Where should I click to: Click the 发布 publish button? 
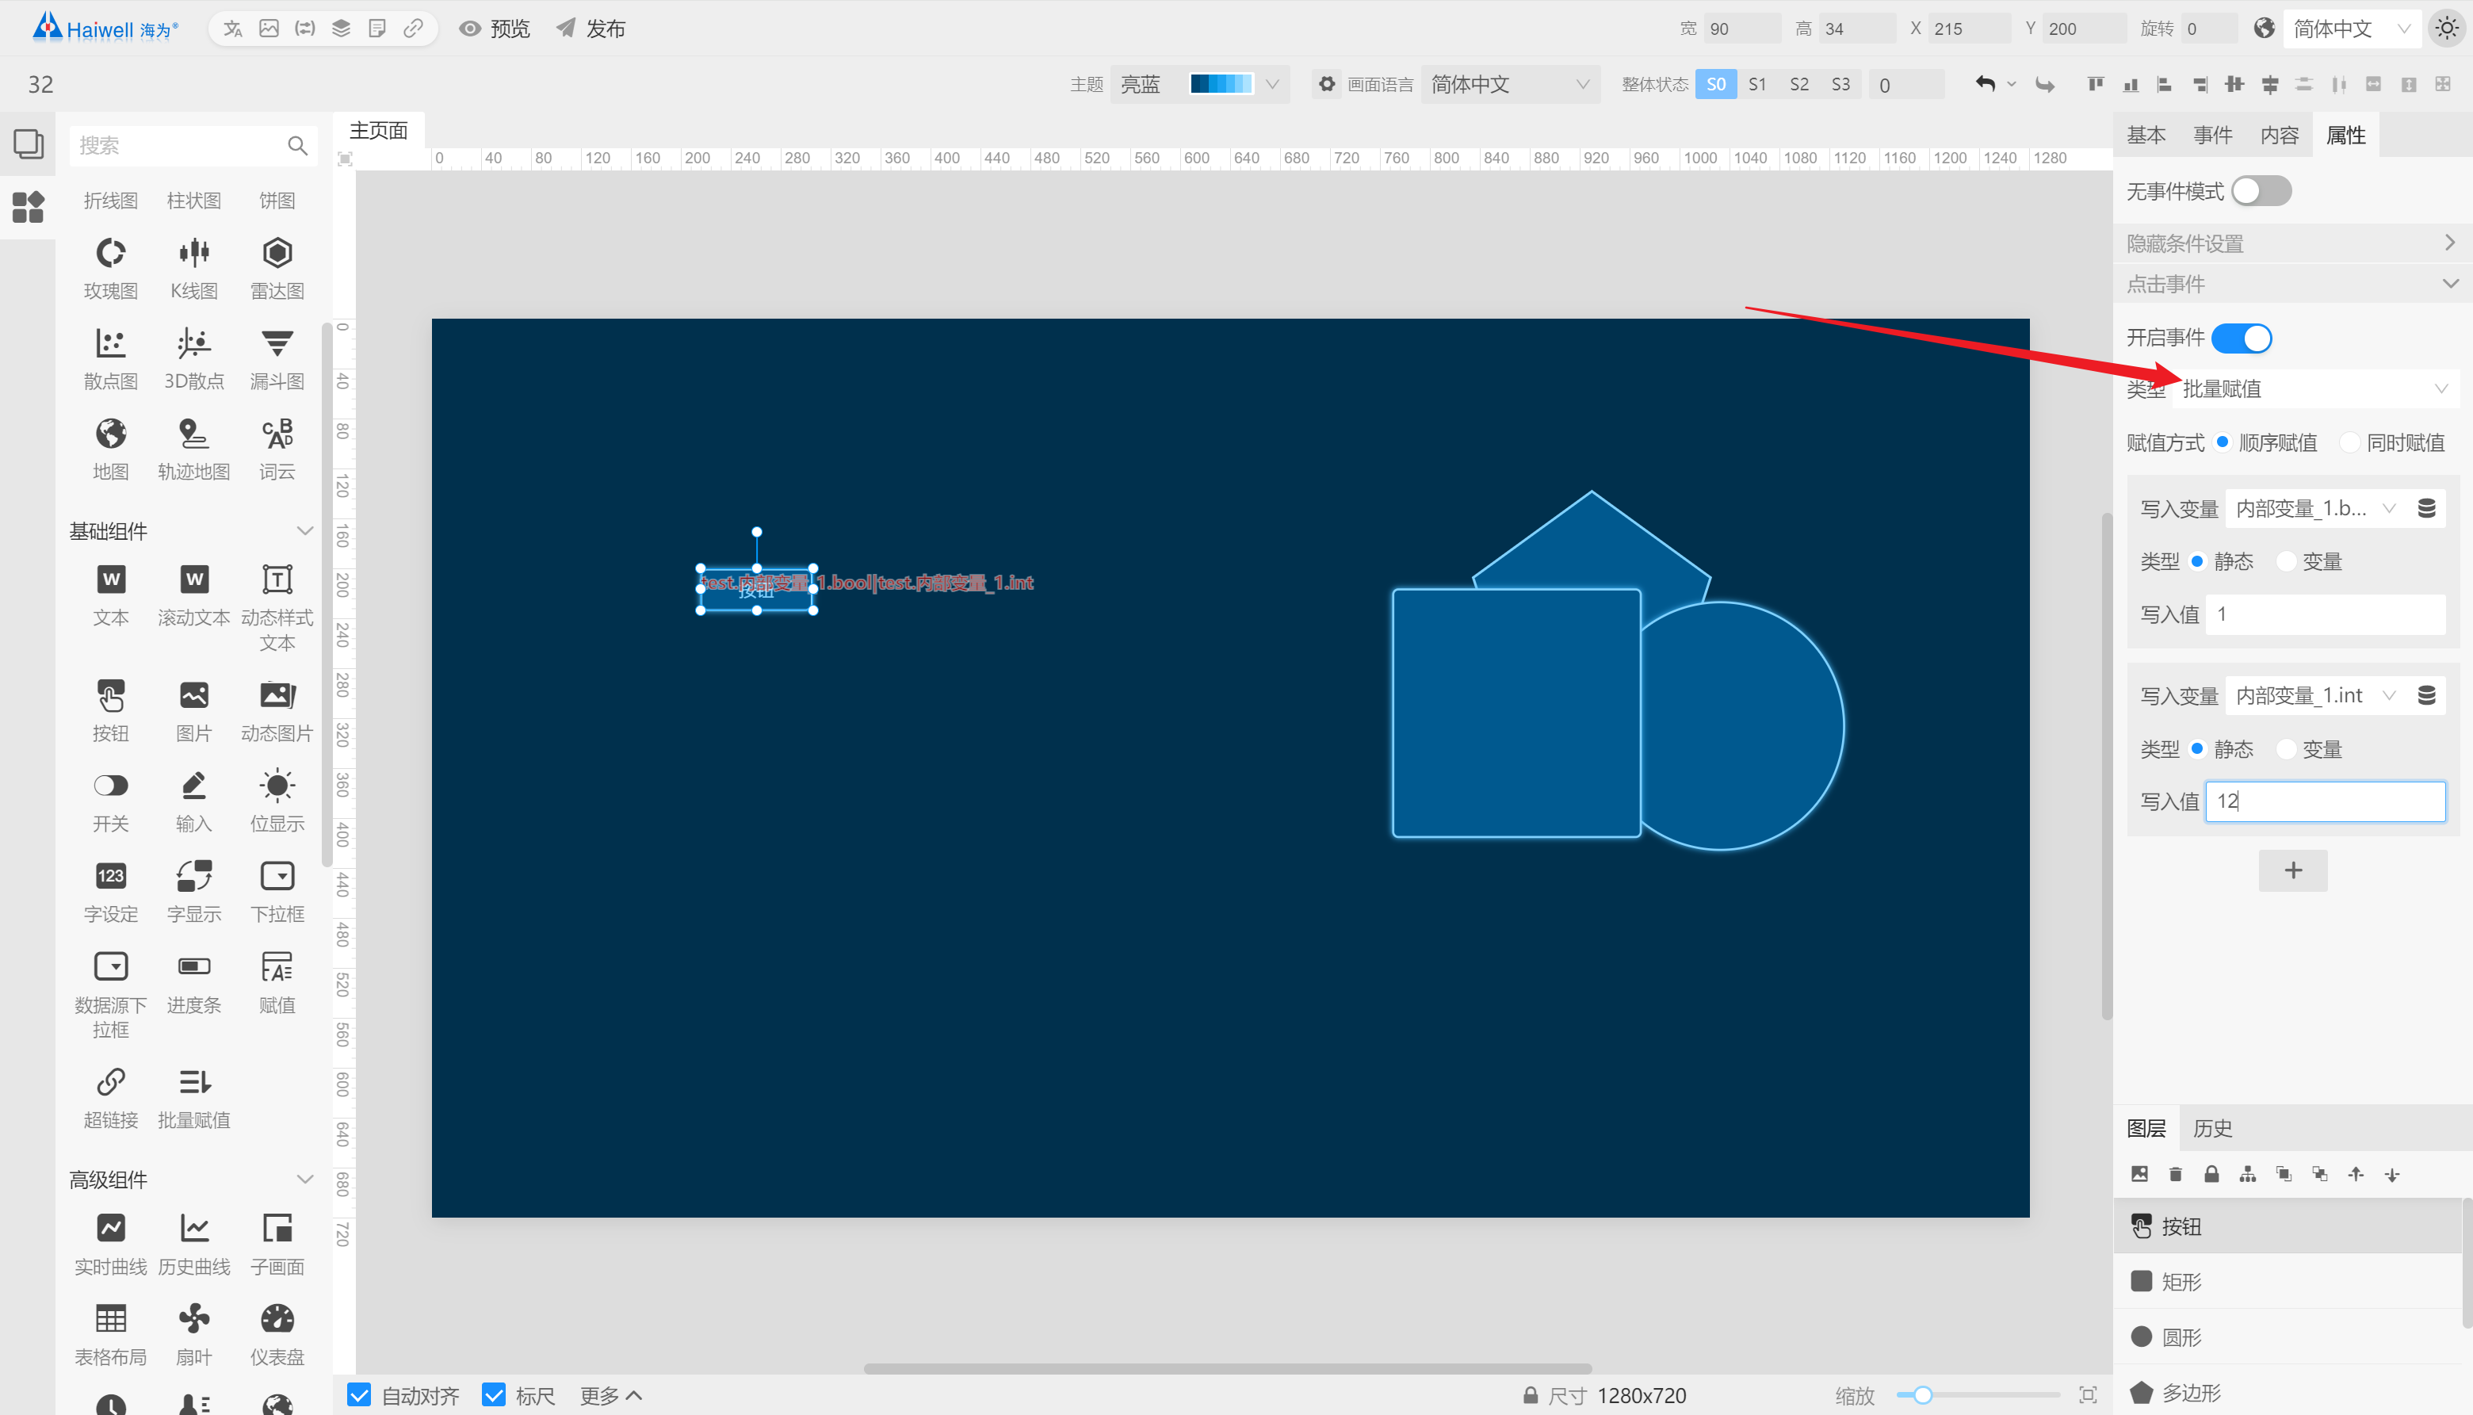click(x=591, y=29)
